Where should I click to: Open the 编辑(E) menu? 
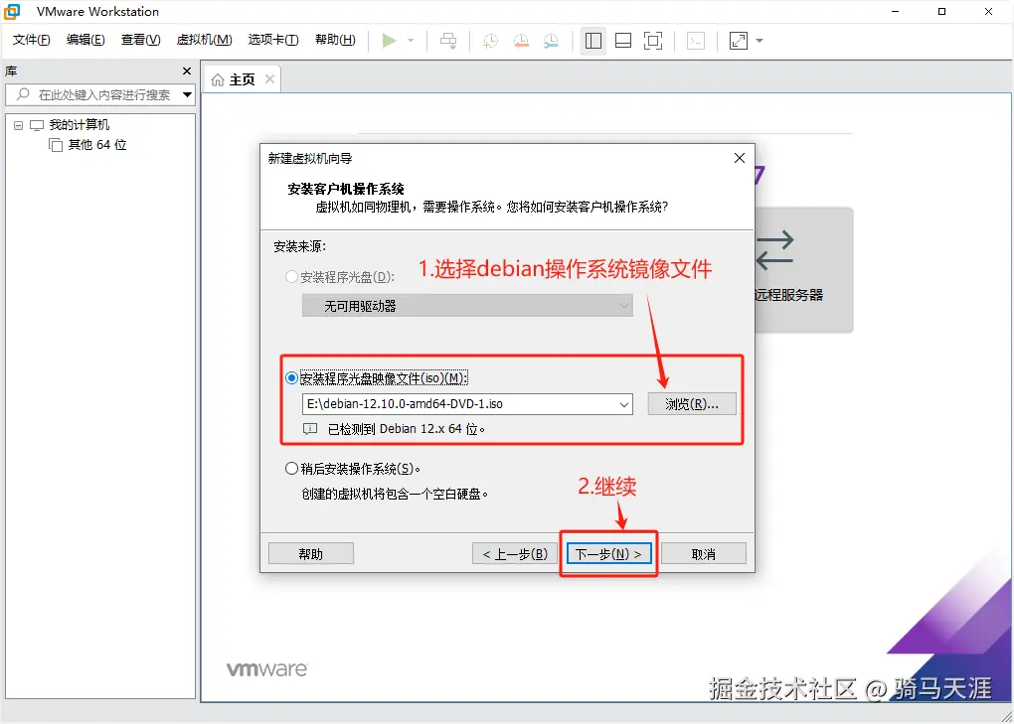[x=85, y=40]
